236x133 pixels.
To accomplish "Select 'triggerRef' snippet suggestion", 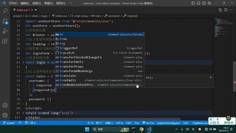I will [x=100, y=48].
